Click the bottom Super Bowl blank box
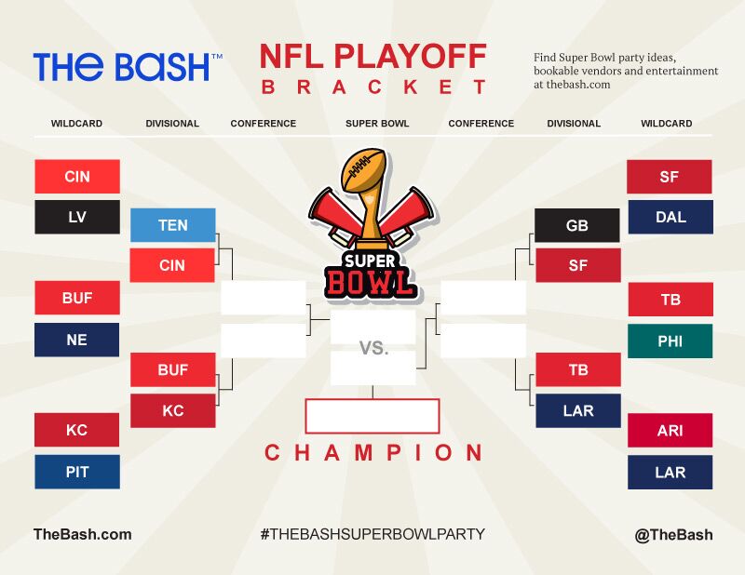This screenshot has height=575, width=745. tap(373, 368)
